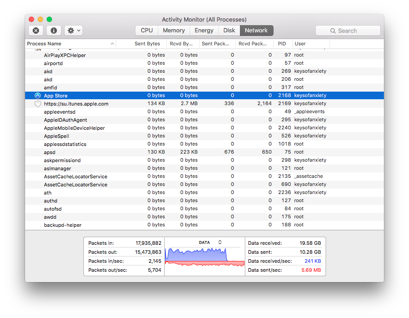This screenshot has height=318, width=409.
Task: Sort by User column header
Action: coord(311,44)
